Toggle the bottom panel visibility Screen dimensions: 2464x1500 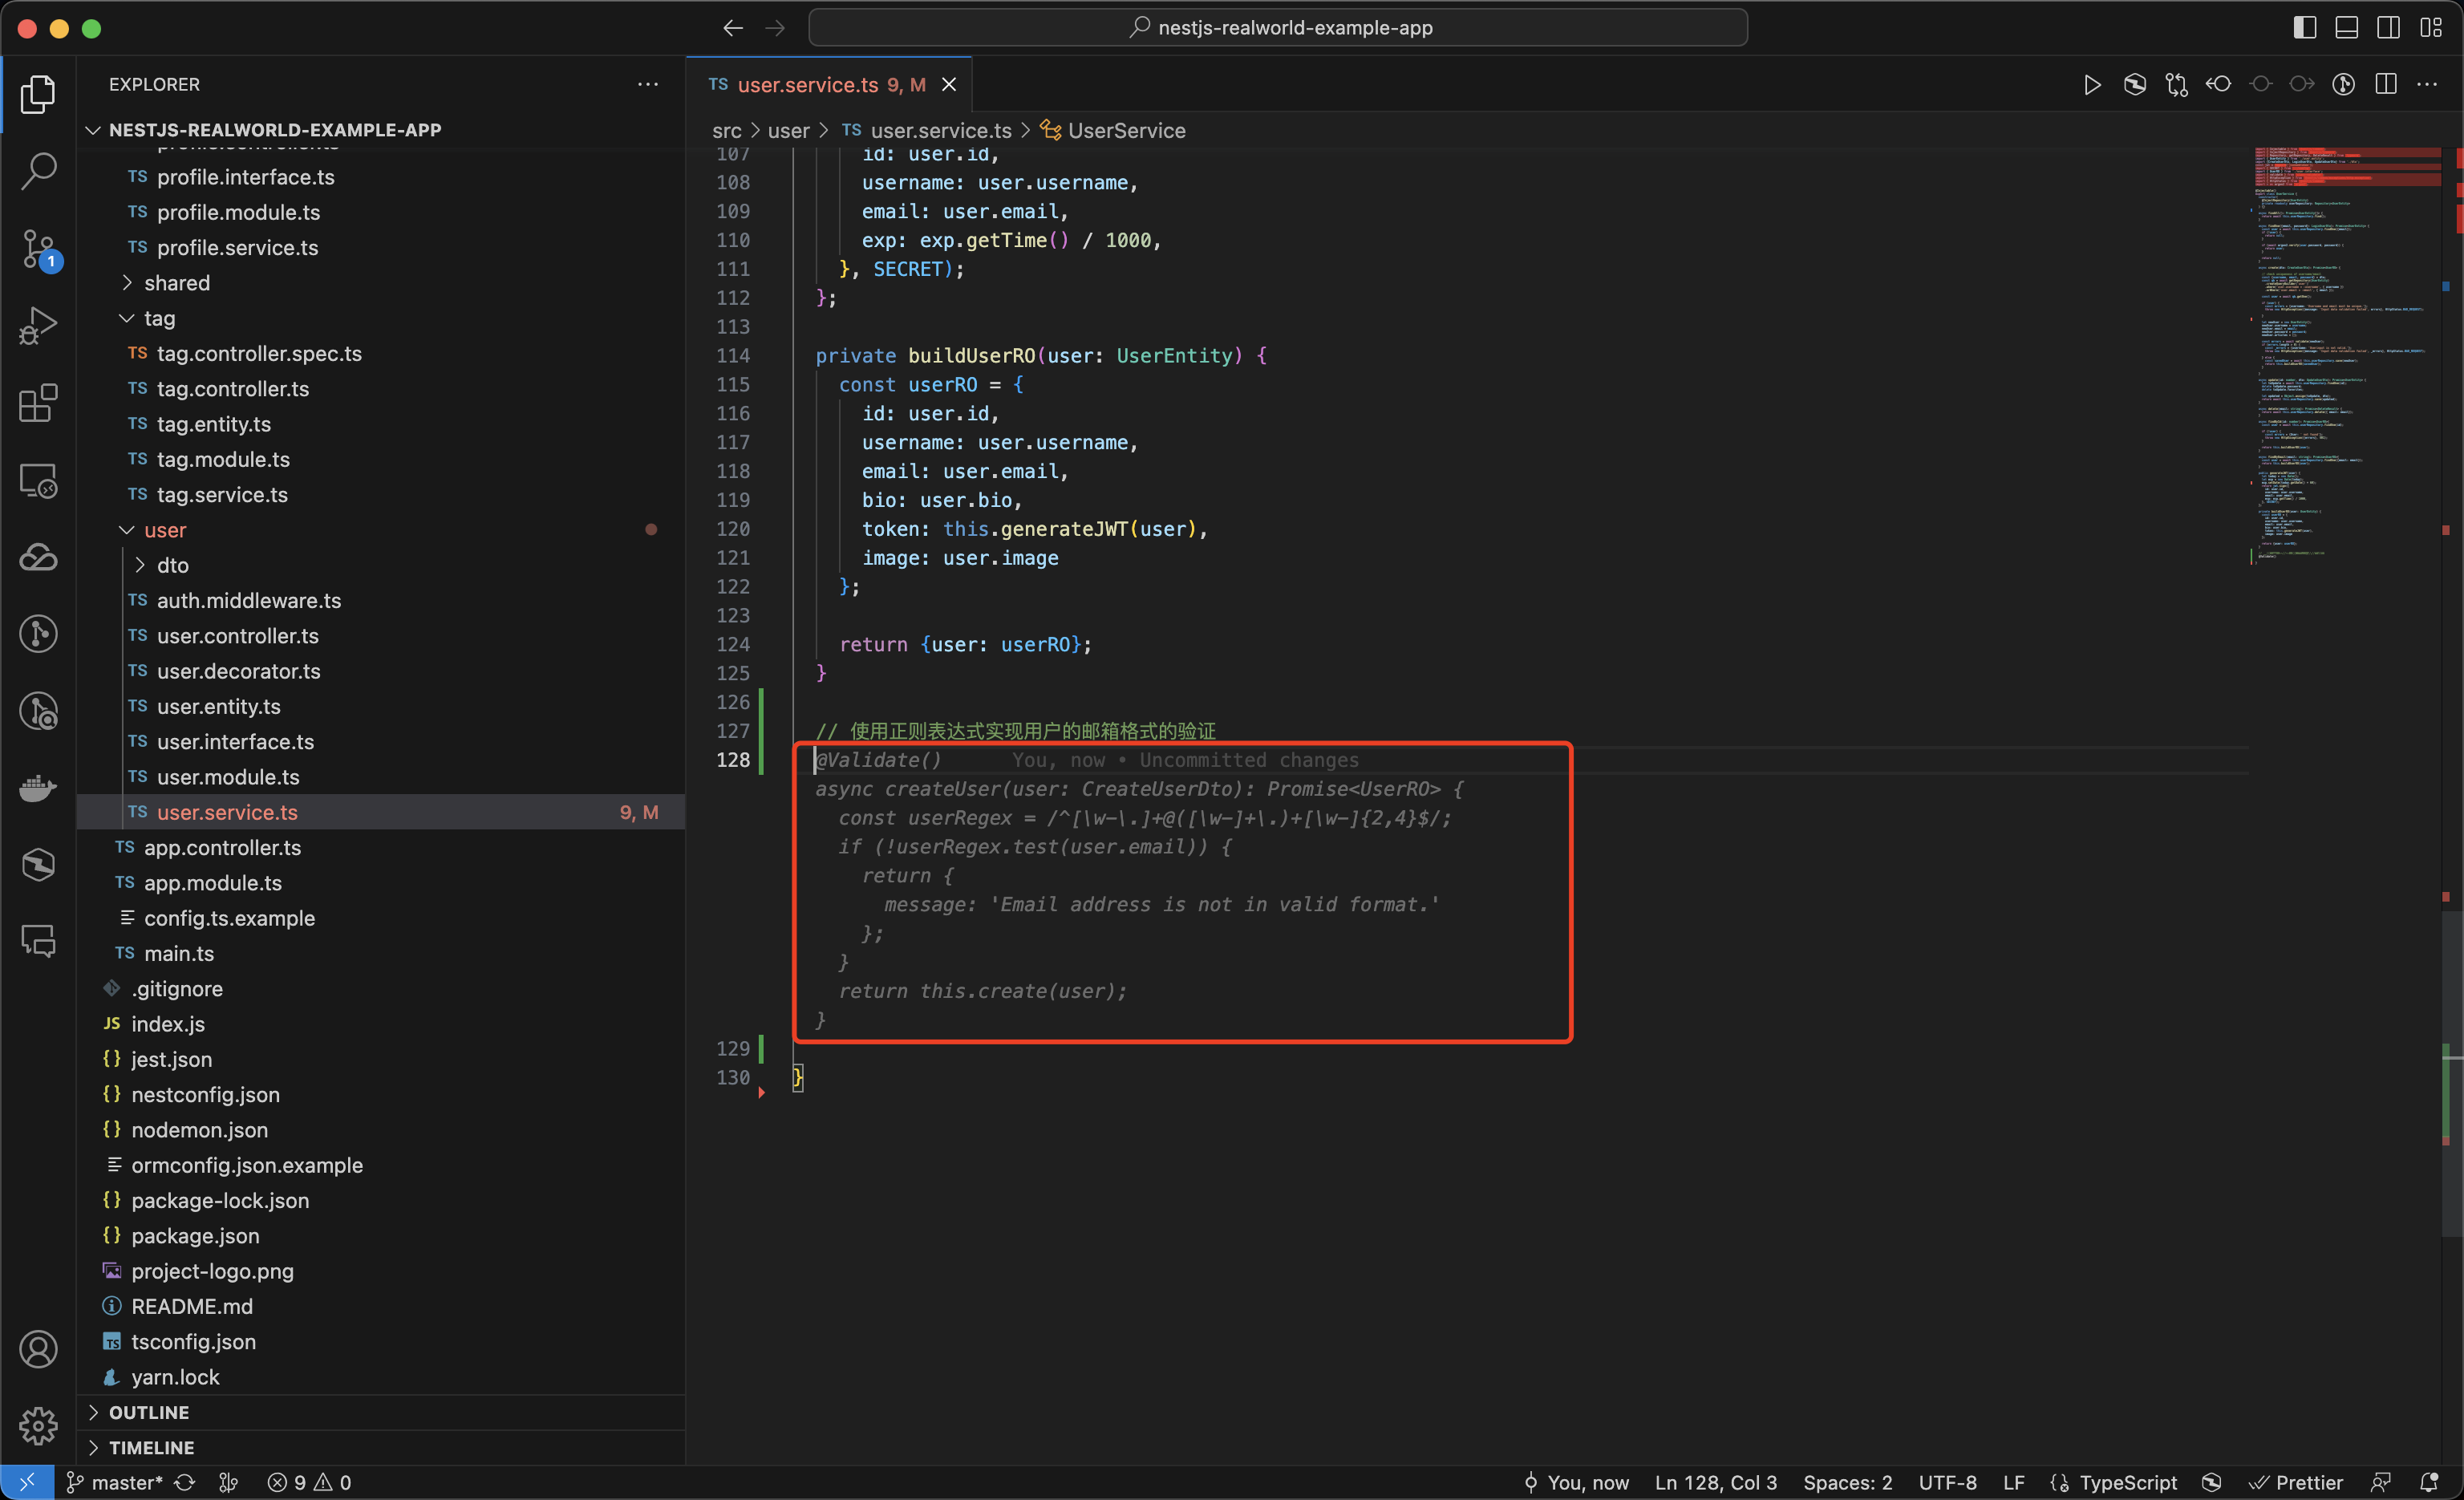point(2346,28)
